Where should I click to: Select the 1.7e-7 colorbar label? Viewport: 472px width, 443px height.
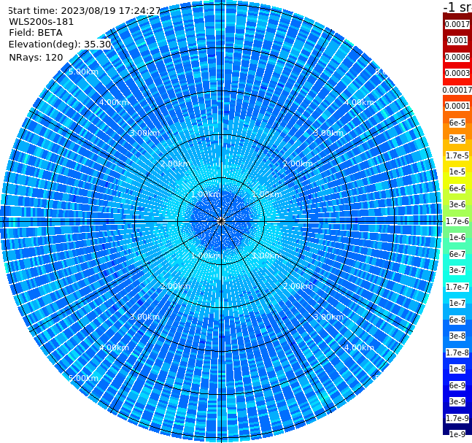(457, 287)
